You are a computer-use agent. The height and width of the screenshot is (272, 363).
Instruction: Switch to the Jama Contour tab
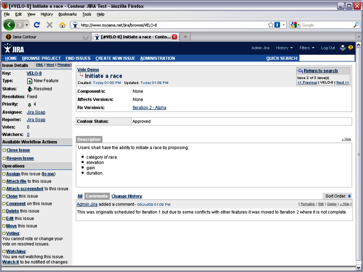(x=46, y=37)
